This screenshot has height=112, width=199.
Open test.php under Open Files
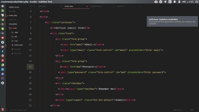click(x=12, y=11)
